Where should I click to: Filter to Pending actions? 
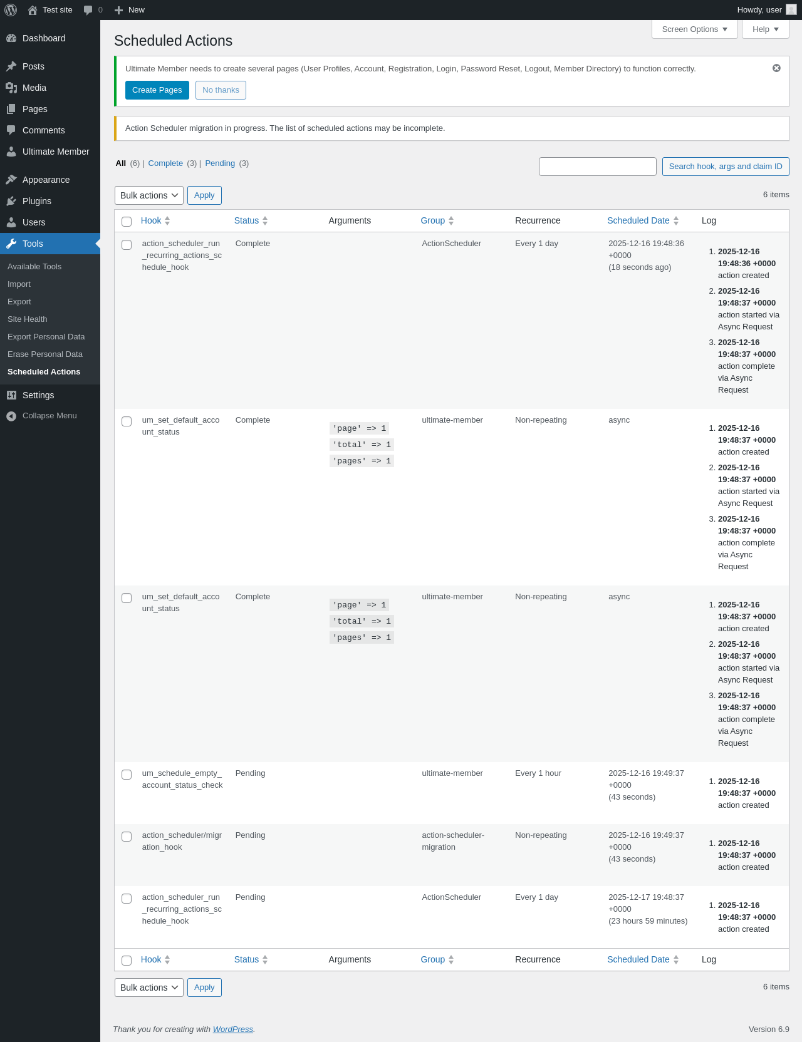tap(220, 163)
